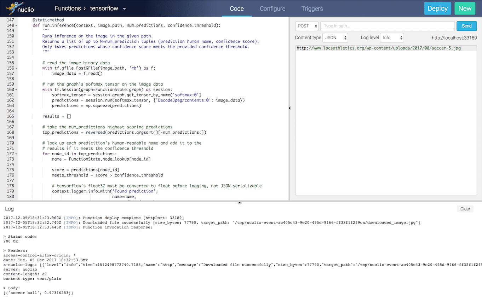The image size is (482, 301).
Task: Select the Code tab
Action: tap(236, 8)
